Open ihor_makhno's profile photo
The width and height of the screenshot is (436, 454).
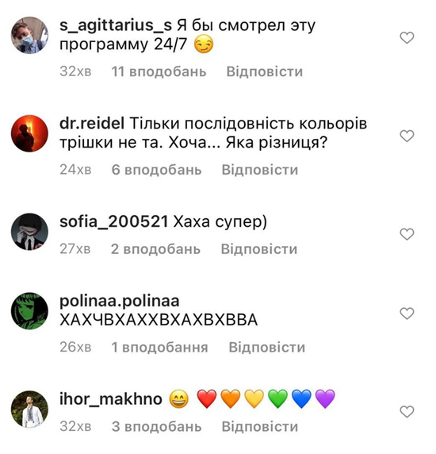point(29,409)
